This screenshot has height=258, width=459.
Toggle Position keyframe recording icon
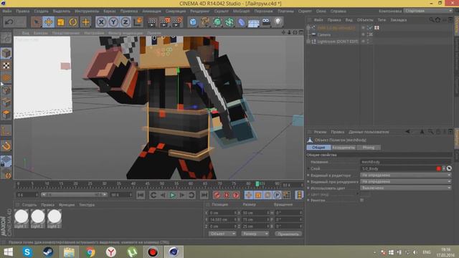(249, 195)
